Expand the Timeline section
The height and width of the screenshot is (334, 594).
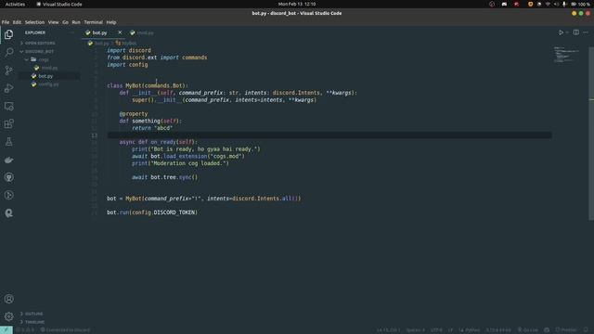(x=49, y=322)
